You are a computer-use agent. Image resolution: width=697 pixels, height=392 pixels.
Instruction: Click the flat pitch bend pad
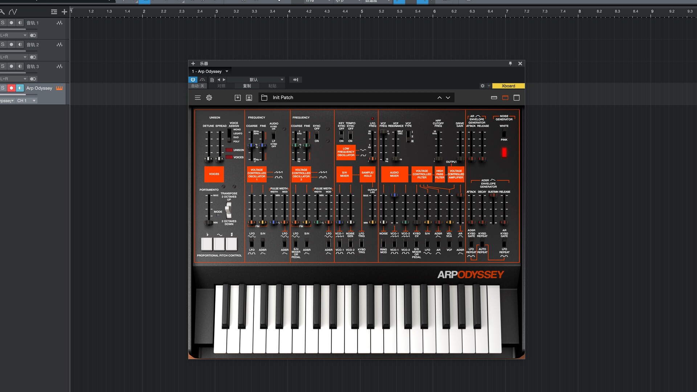(x=207, y=244)
